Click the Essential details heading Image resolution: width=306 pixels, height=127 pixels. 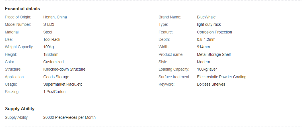click(x=22, y=9)
